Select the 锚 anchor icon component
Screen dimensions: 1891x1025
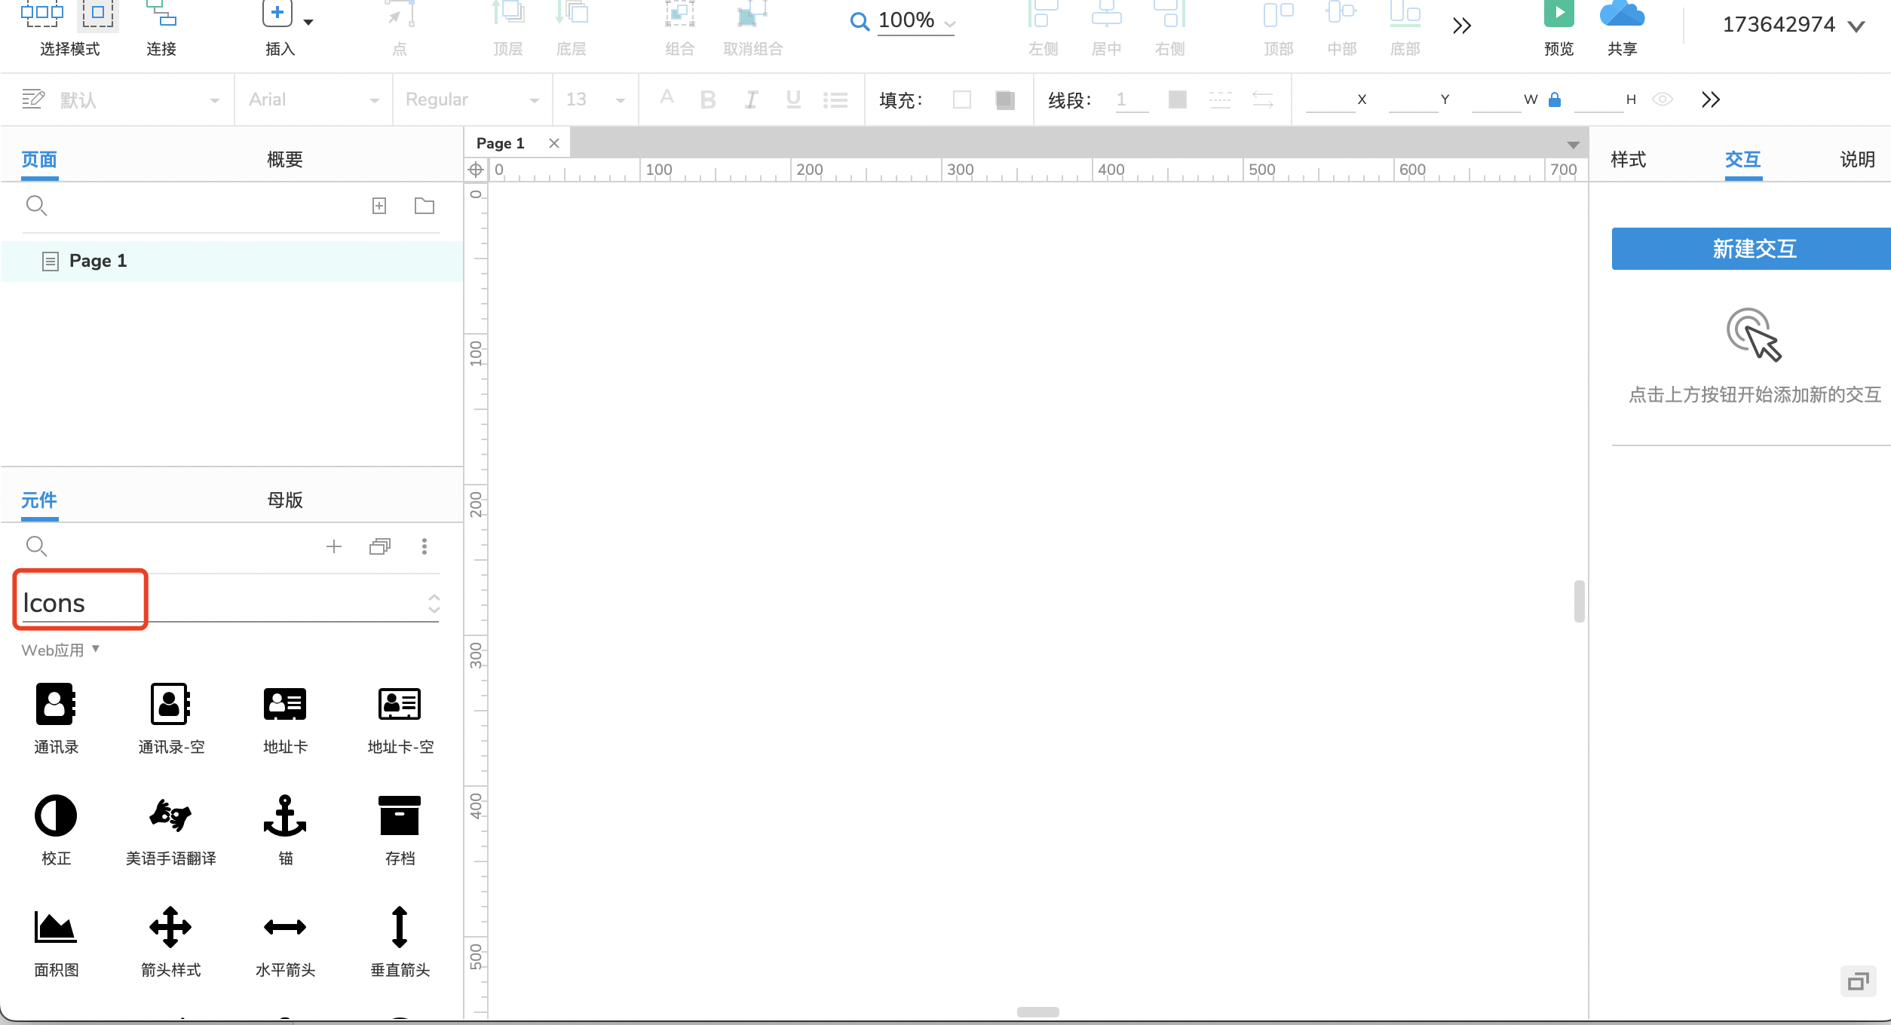click(285, 815)
